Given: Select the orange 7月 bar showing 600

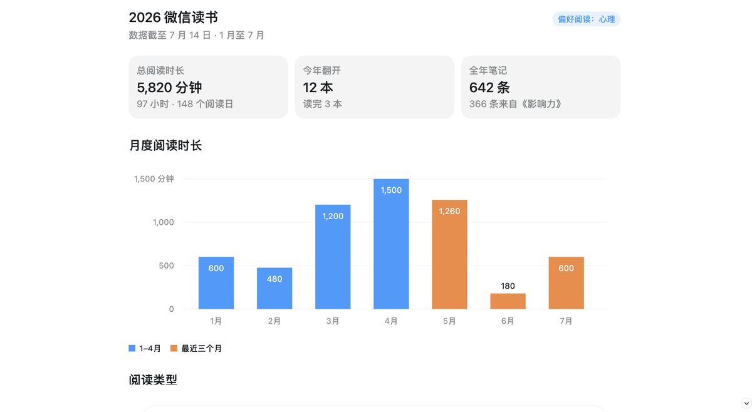Looking at the screenshot, I should [x=566, y=283].
